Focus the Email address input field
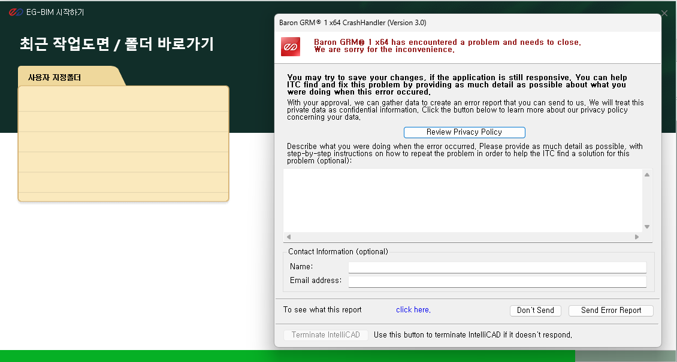 [x=497, y=281]
